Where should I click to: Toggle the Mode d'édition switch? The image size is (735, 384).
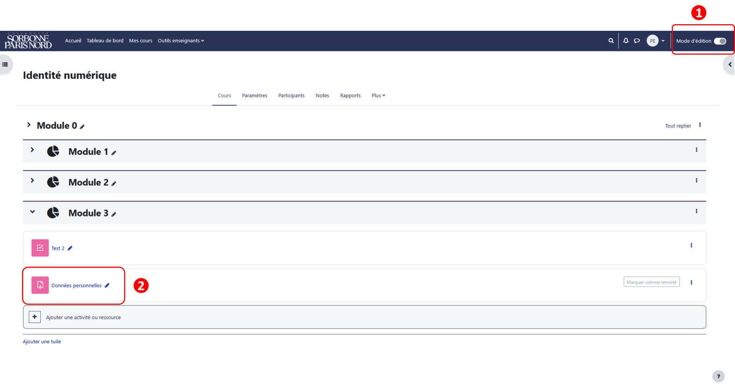click(720, 41)
